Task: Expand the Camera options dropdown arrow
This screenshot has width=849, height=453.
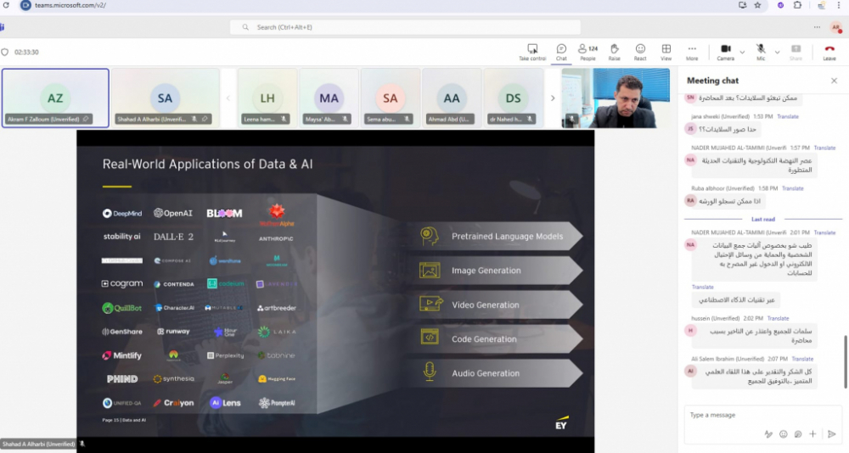Action: tap(742, 52)
